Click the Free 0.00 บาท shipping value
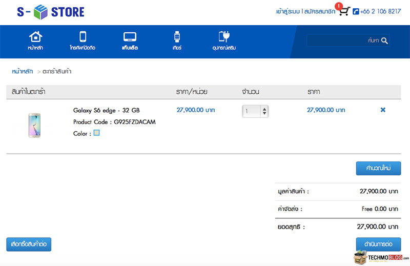The width and height of the screenshot is (410, 266). pos(380,209)
